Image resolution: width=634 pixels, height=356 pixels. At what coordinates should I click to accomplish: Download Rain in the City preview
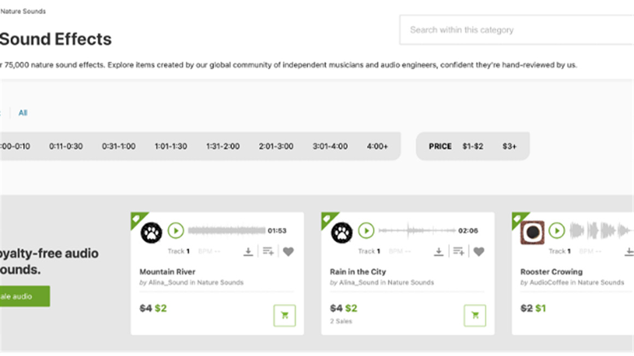(x=438, y=251)
